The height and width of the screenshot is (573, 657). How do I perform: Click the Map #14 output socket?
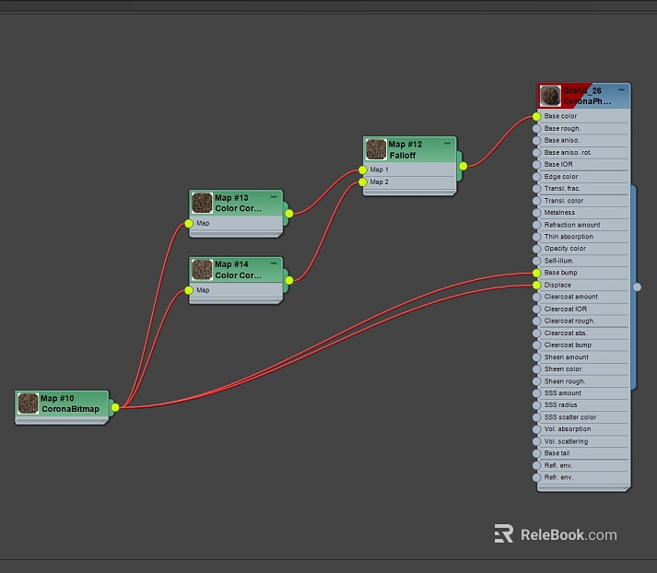[289, 280]
